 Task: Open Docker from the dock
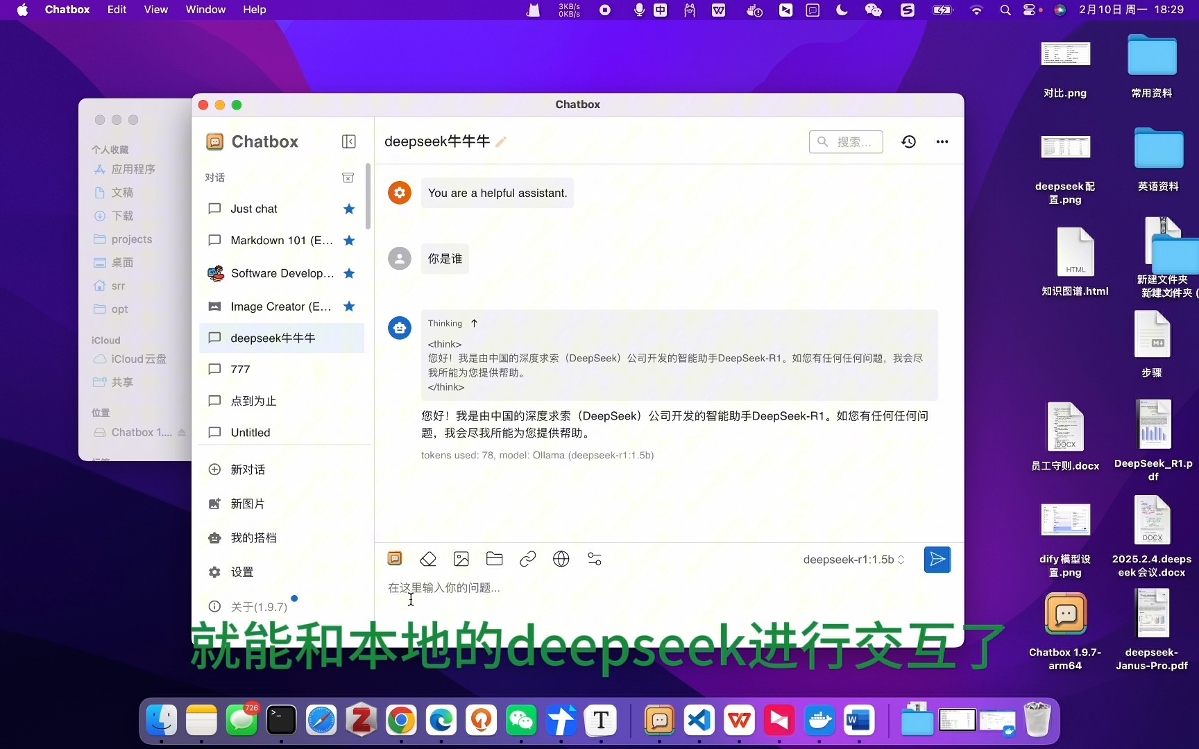click(x=819, y=721)
